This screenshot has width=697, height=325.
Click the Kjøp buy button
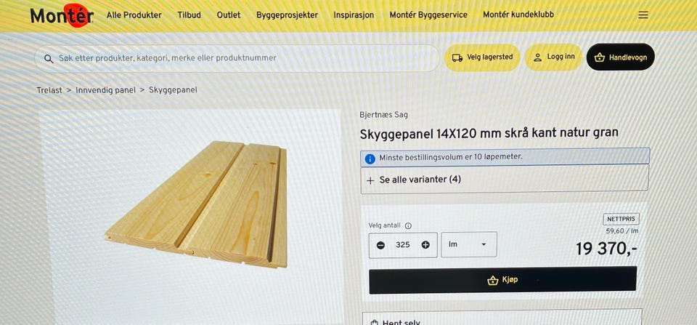pos(502,280)
